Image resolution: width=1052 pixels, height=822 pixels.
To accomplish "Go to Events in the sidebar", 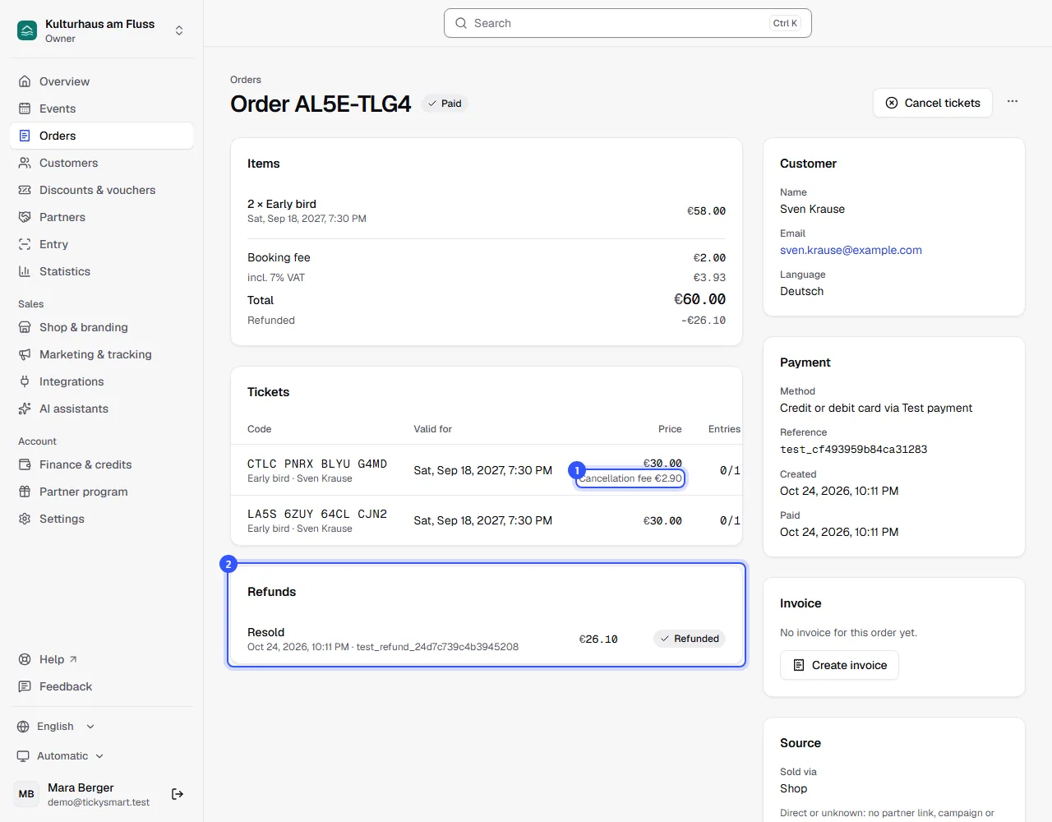I will point(101,109).
